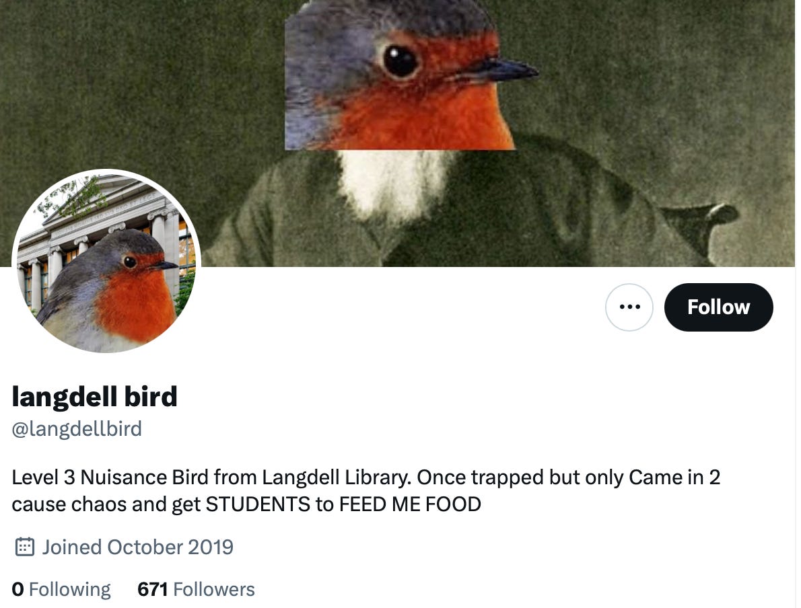Click the follower count number 671

click(x=152, y=589)
